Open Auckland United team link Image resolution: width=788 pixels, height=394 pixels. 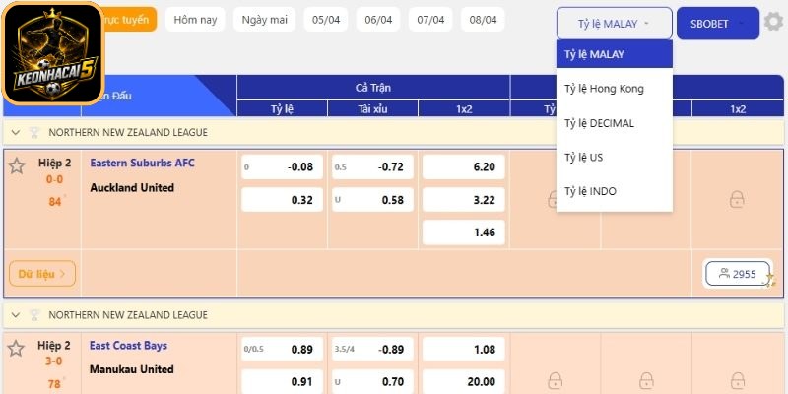(132, 187)
